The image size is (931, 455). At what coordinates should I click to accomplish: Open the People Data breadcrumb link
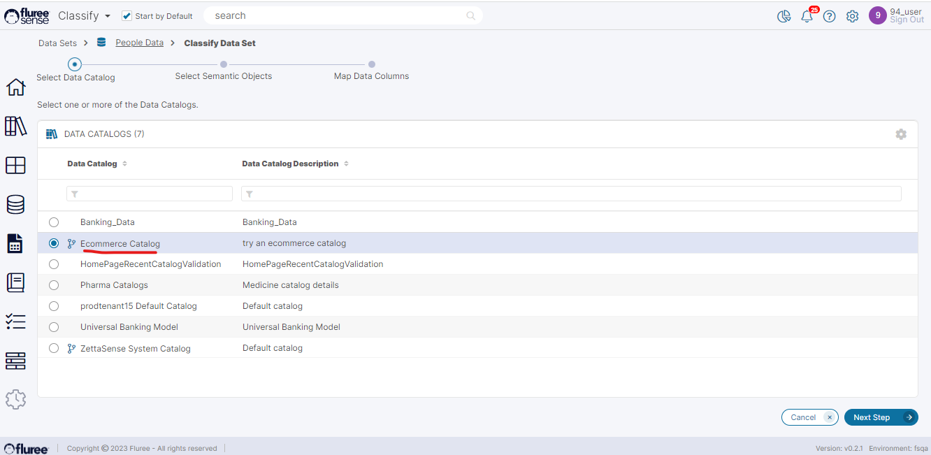(x=139, y=43)
